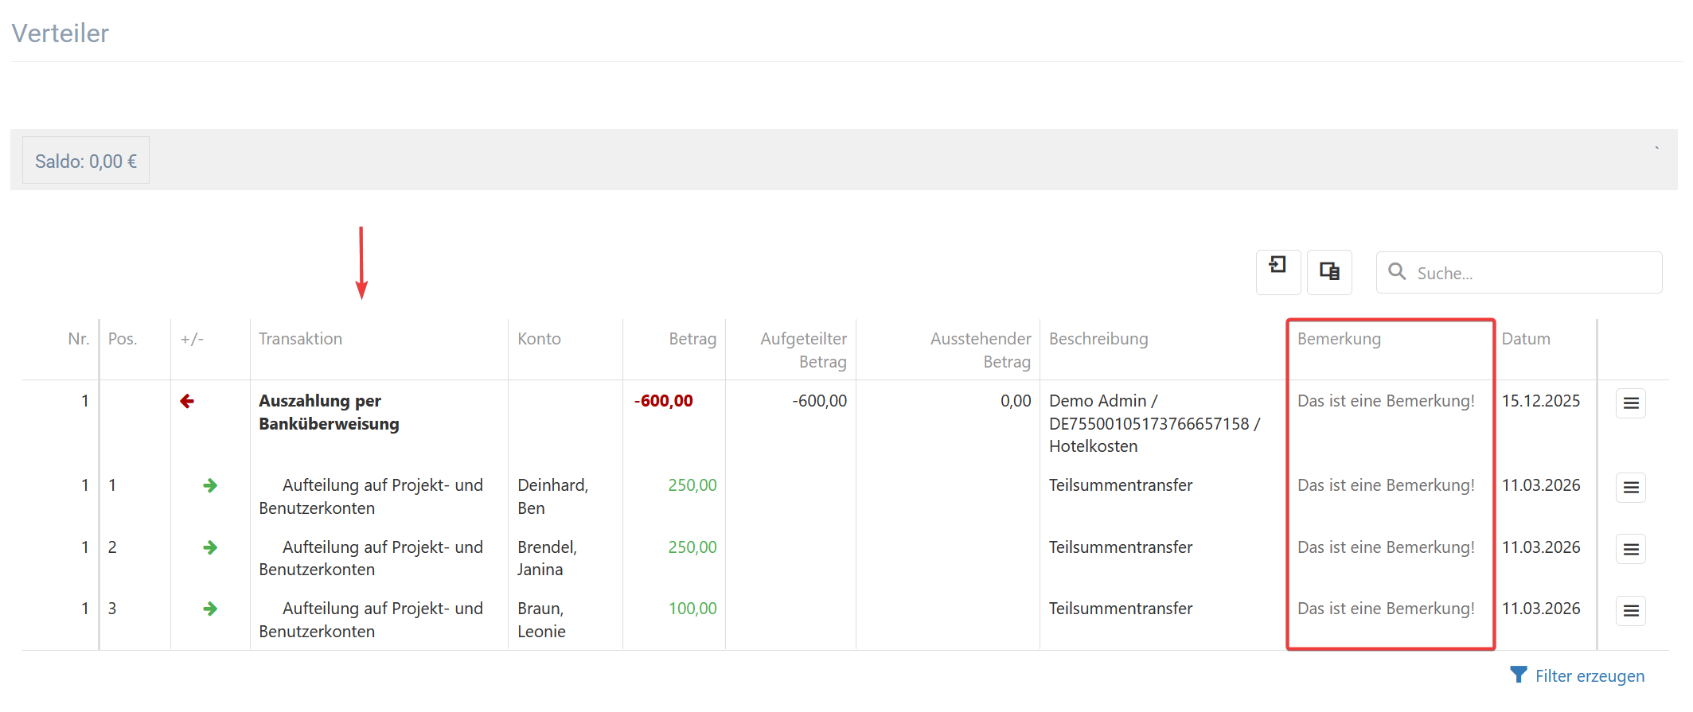This screenshot has height=712, width=1693.
Task: Open hamburger menu for Brendel, Janina row
Action: (1630, 549)
